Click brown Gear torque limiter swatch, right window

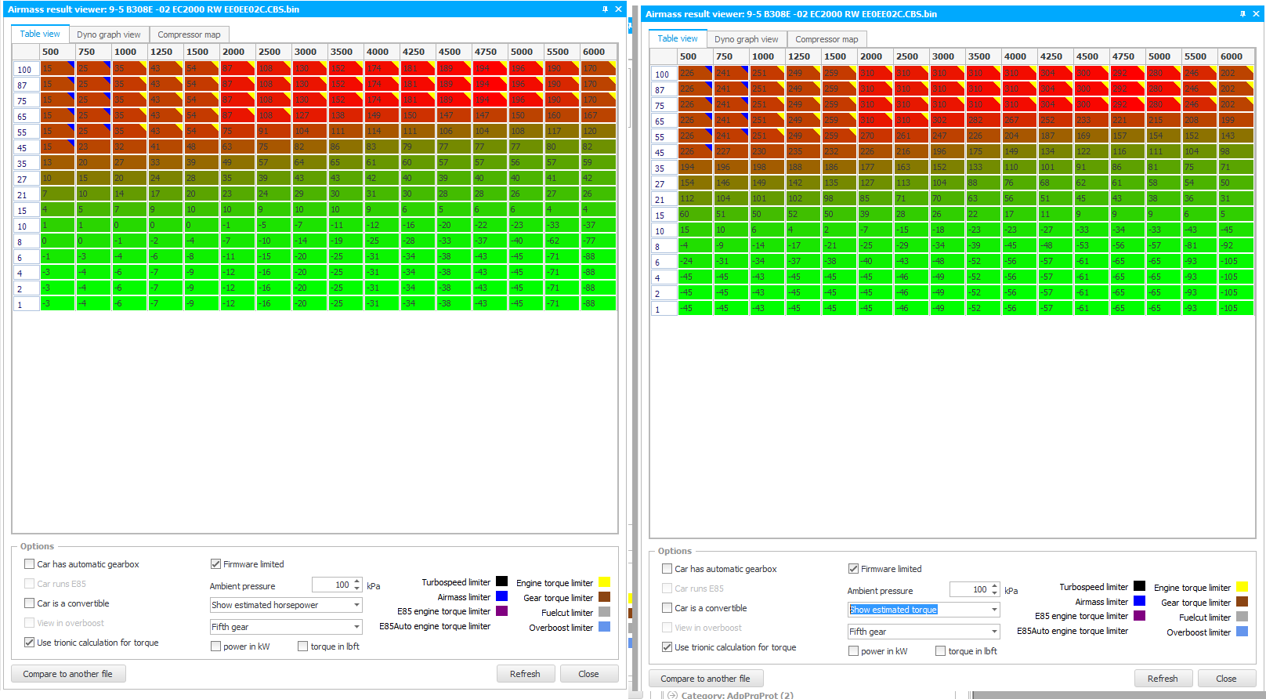(1242, 602)
